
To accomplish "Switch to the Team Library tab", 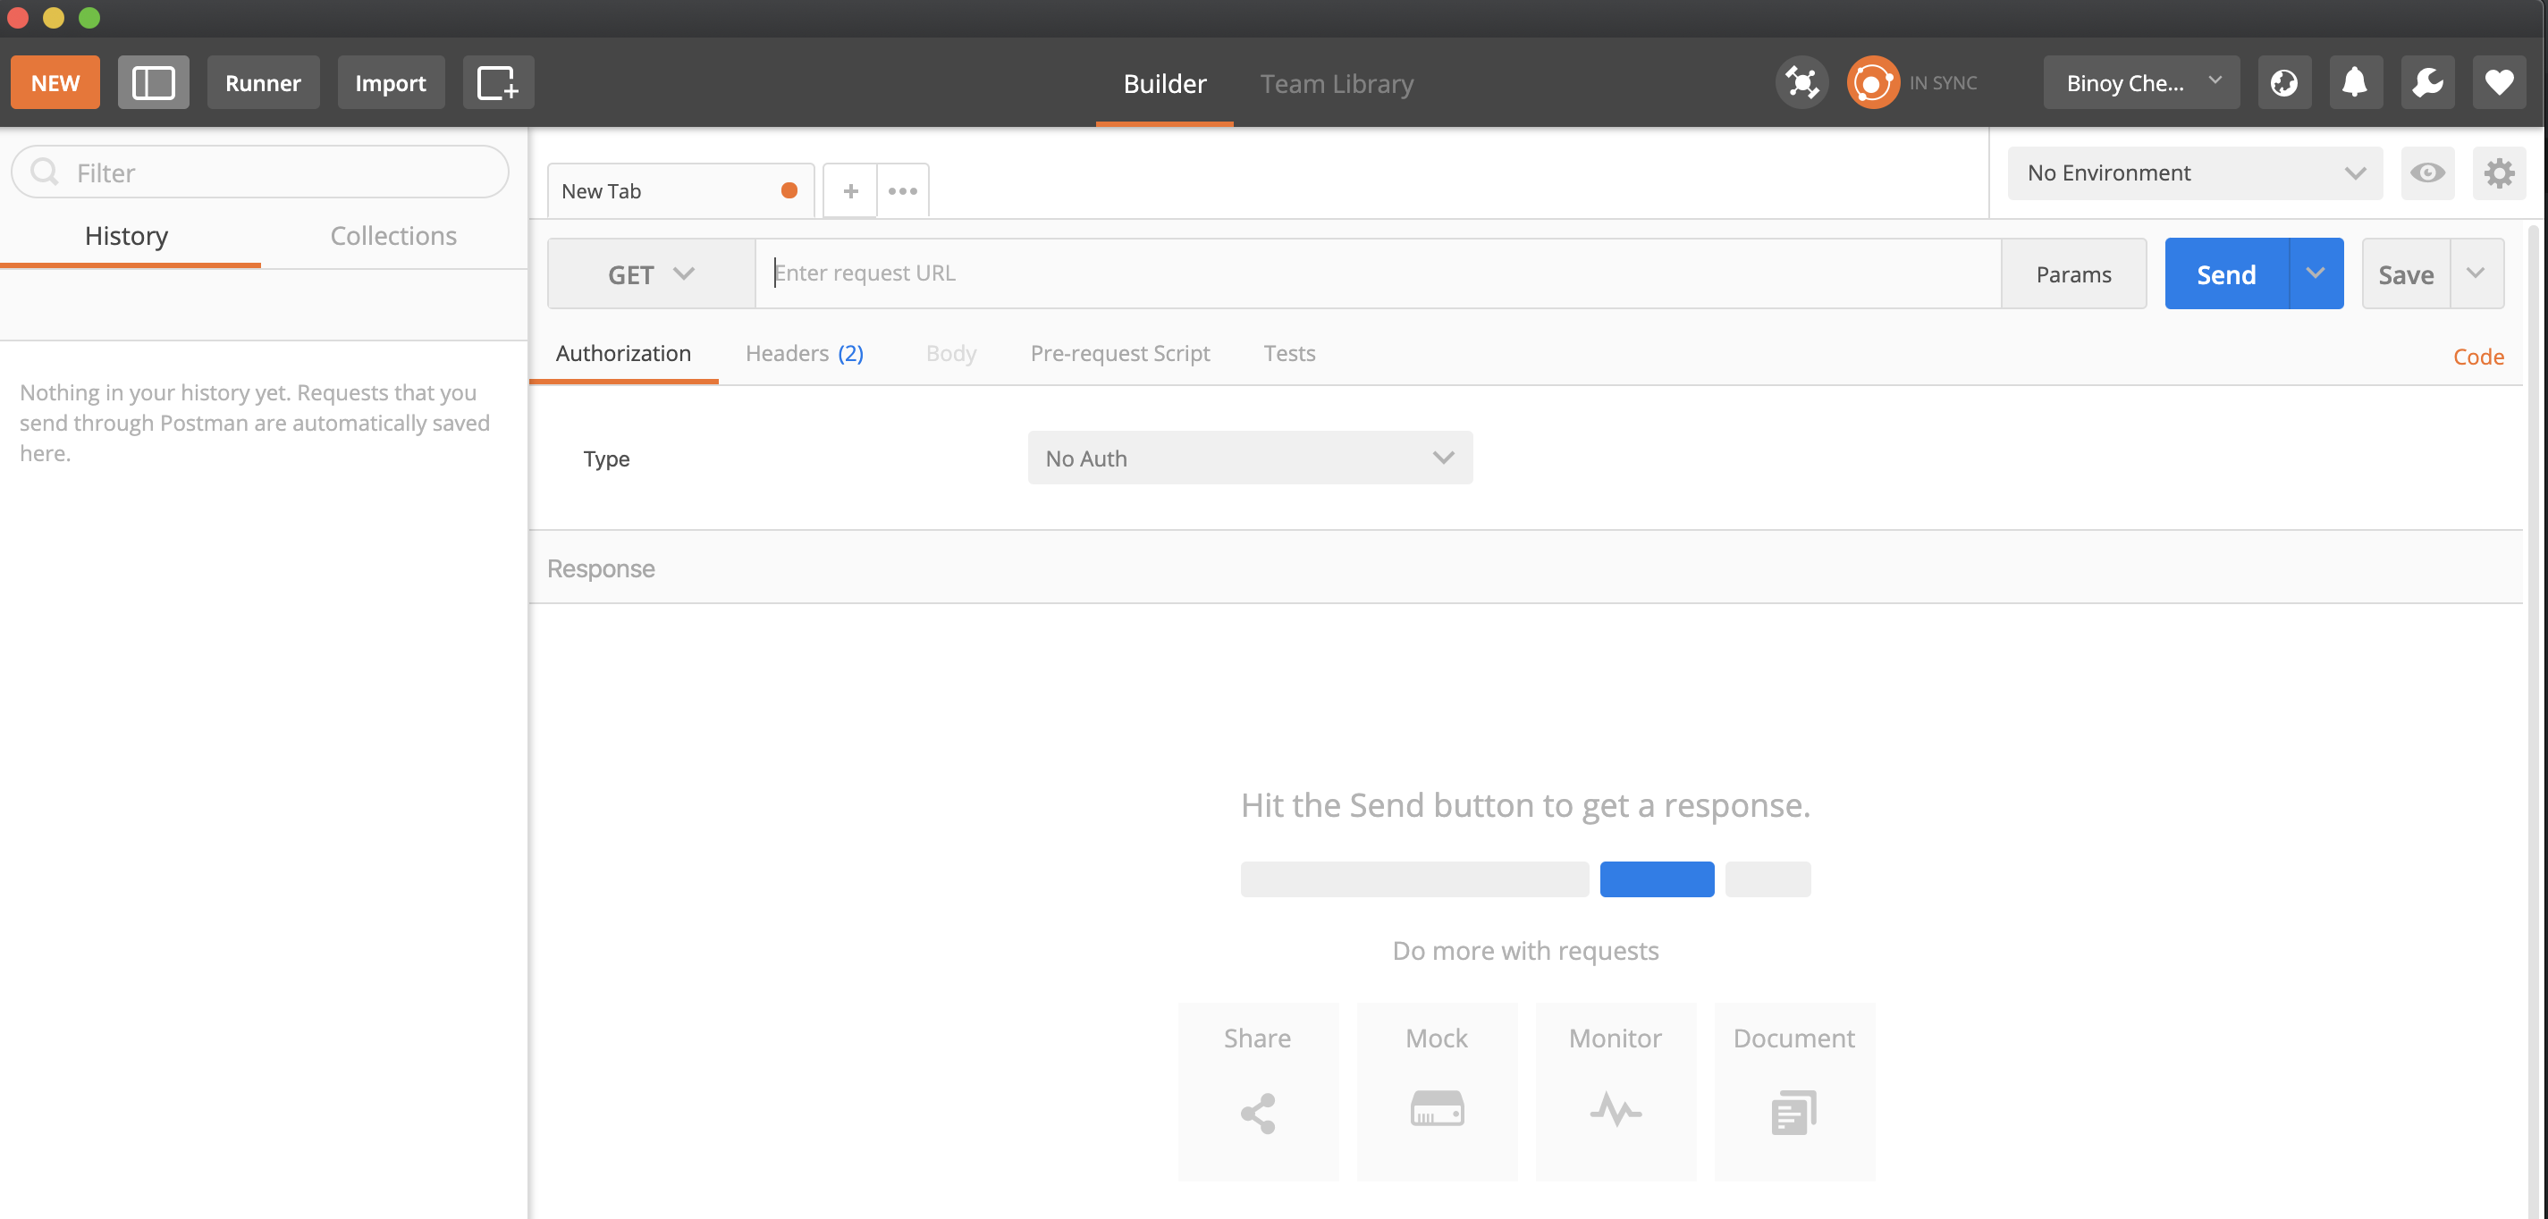I will pyautogui.click(x=1337, y=83).
